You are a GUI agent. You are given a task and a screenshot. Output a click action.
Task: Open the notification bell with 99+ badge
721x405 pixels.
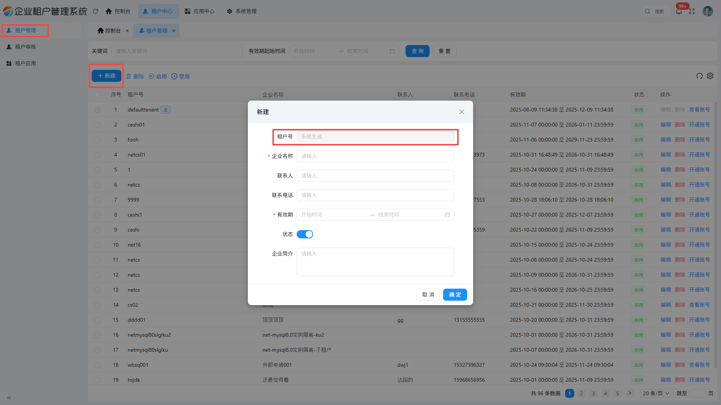click(x=679, y=11)
